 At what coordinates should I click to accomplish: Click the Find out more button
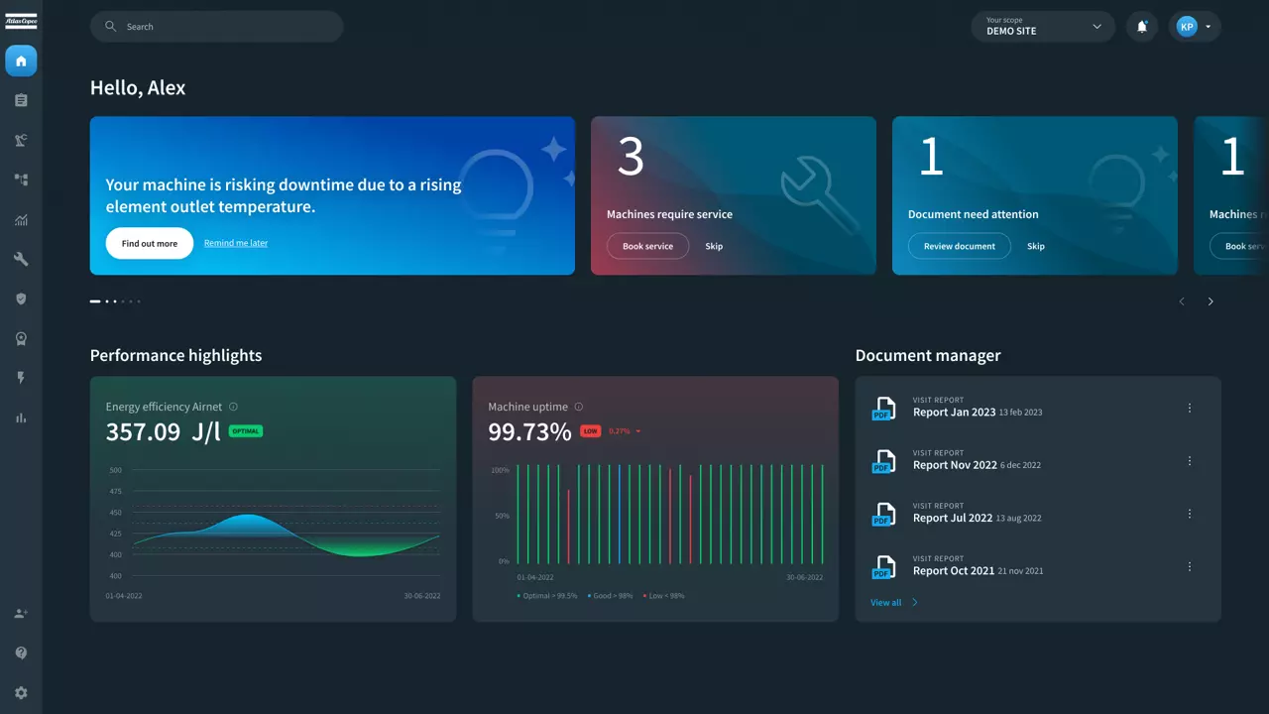click(150, 243)
